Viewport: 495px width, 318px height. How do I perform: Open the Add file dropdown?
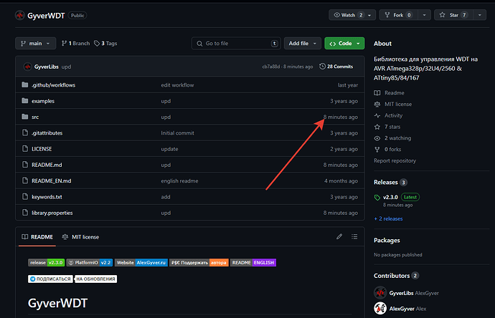pos(303,43)
